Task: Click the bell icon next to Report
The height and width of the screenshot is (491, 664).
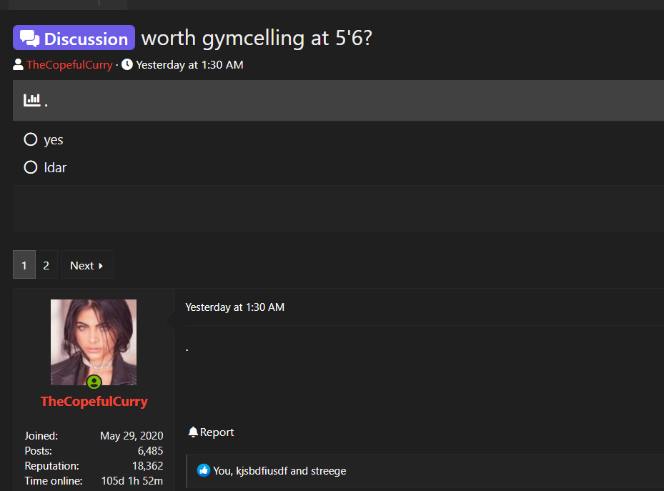Action: [193, 432]
